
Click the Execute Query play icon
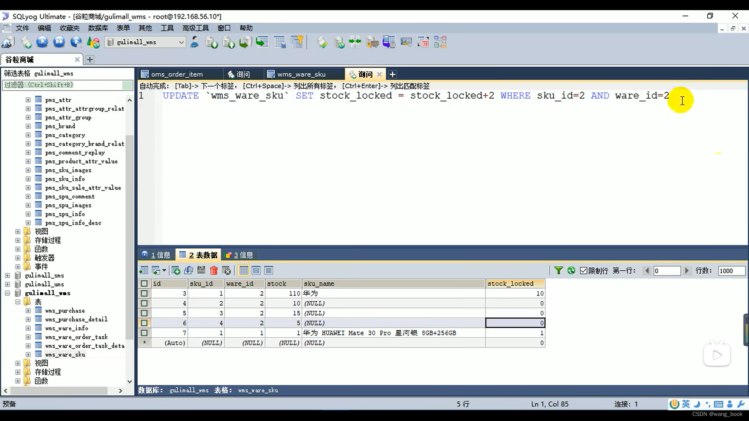42,42
